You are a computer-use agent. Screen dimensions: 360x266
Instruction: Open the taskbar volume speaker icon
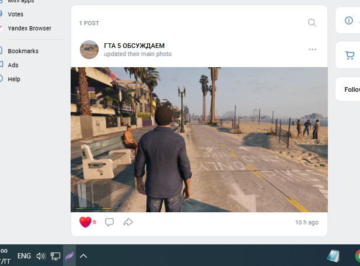[x=41, y=256]
